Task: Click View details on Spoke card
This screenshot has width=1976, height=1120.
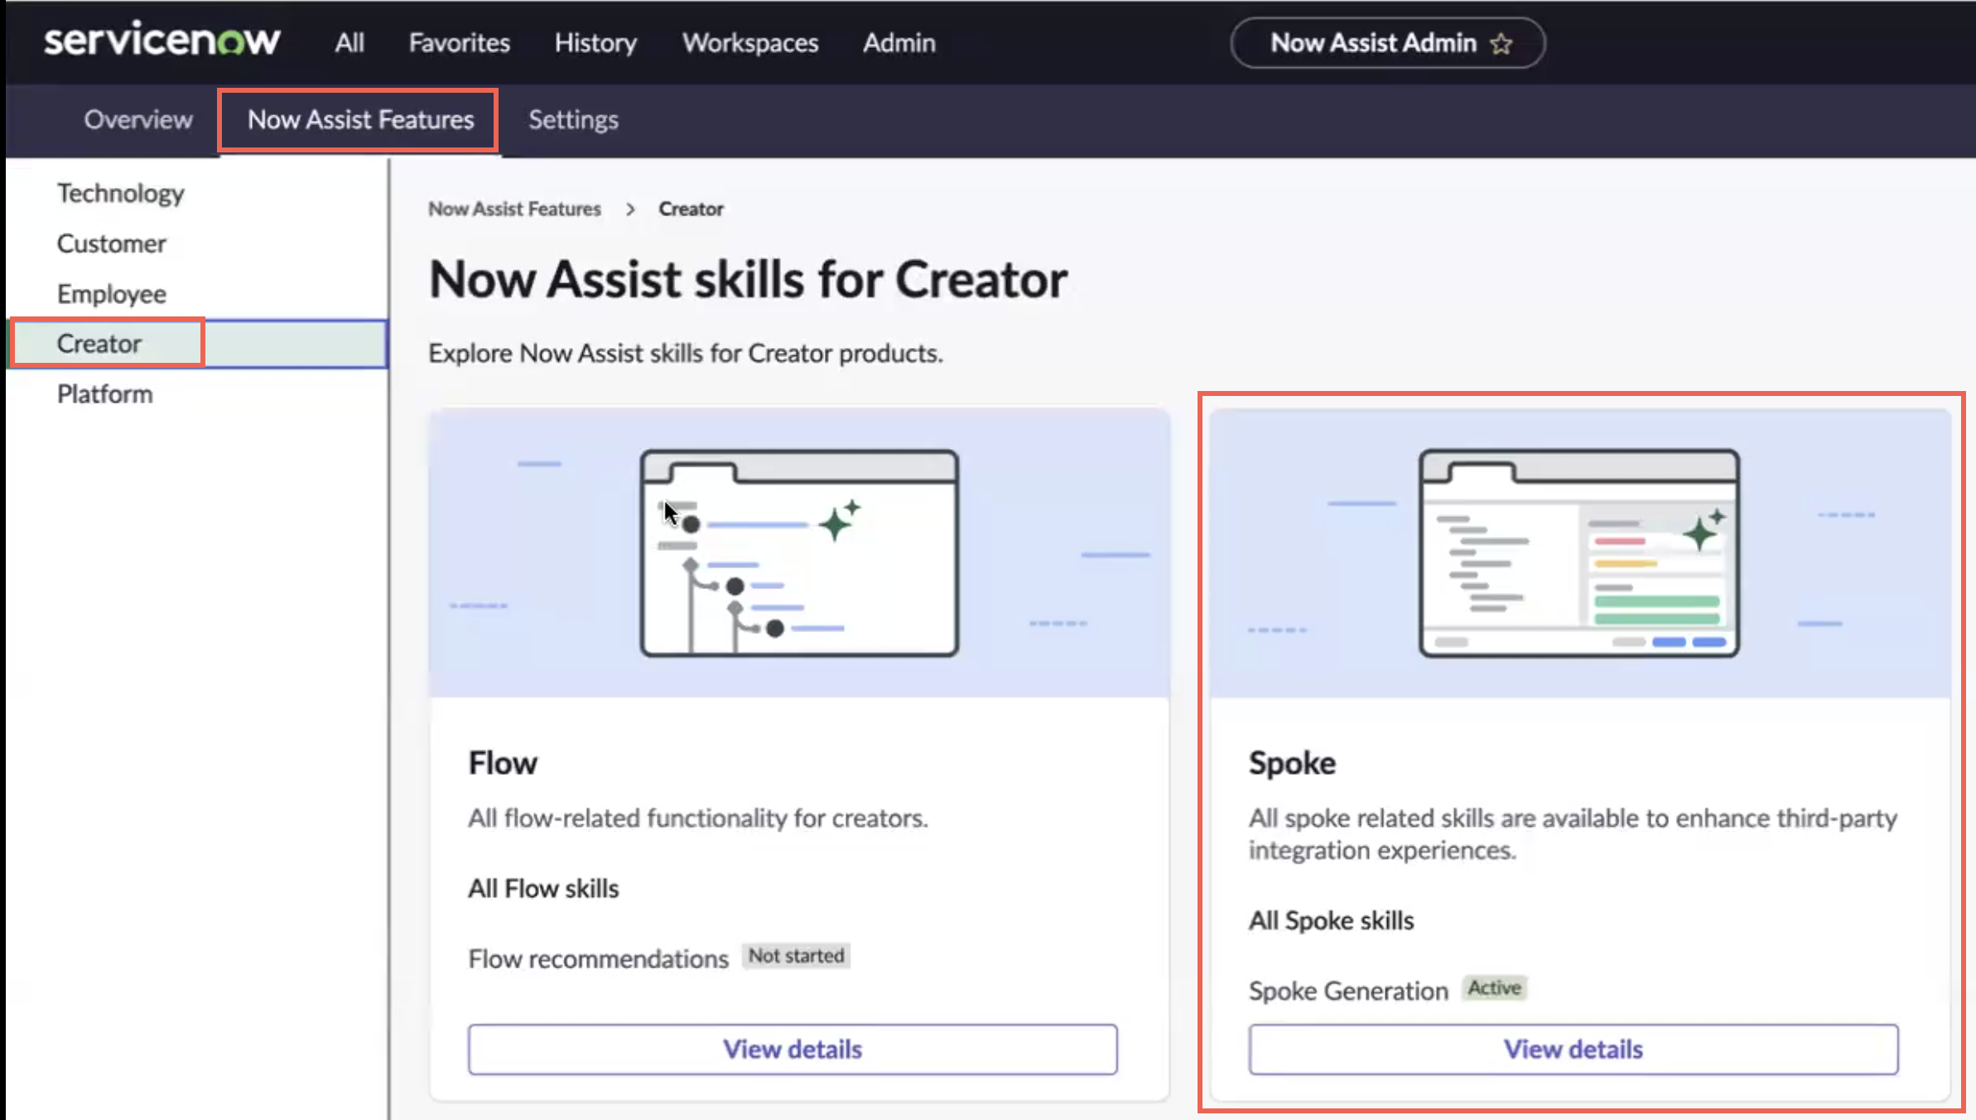Action: (1574, 1050)
